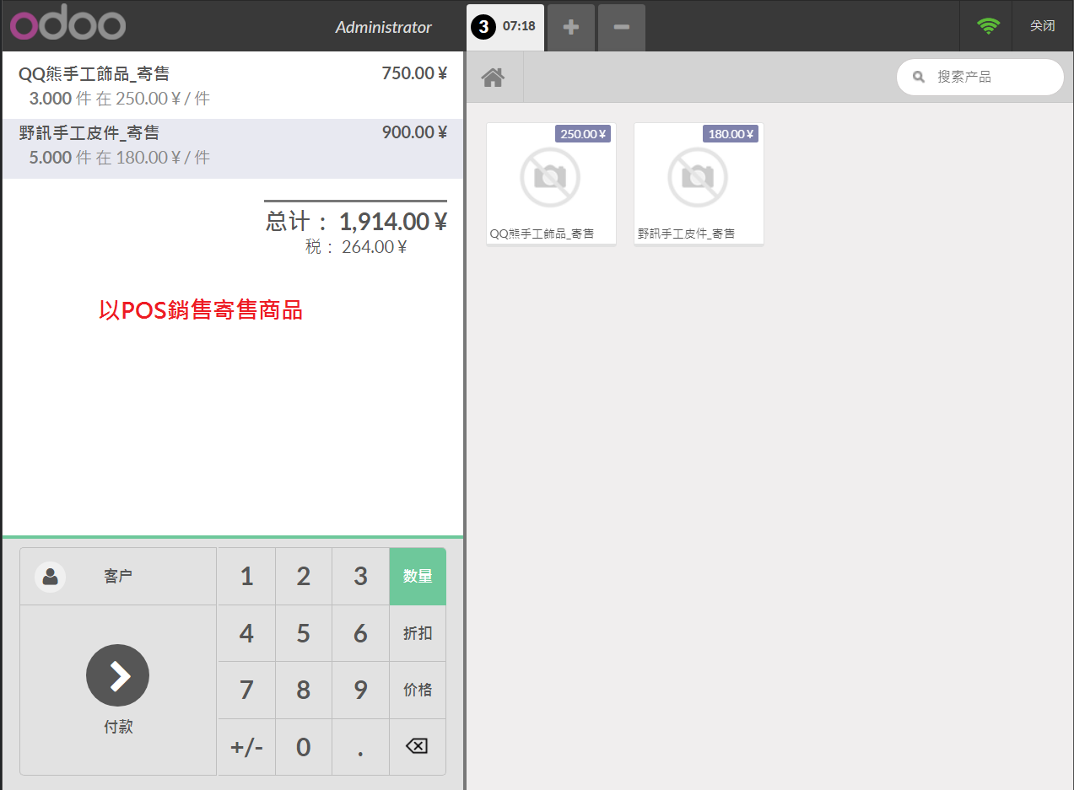Focus the 搜索产品 search field
The height and width of the screenshot is (790, 1074).
[980, 77]
